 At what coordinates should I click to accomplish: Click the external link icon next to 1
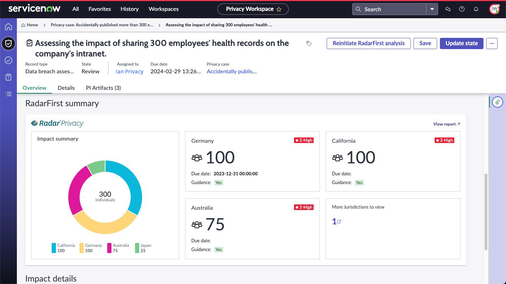[x=339, y=222]
